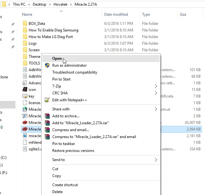Click the 45,007 KB size value
Viewport: 205px width, 195px height.
pyautogui.click(x=193, y=123)
